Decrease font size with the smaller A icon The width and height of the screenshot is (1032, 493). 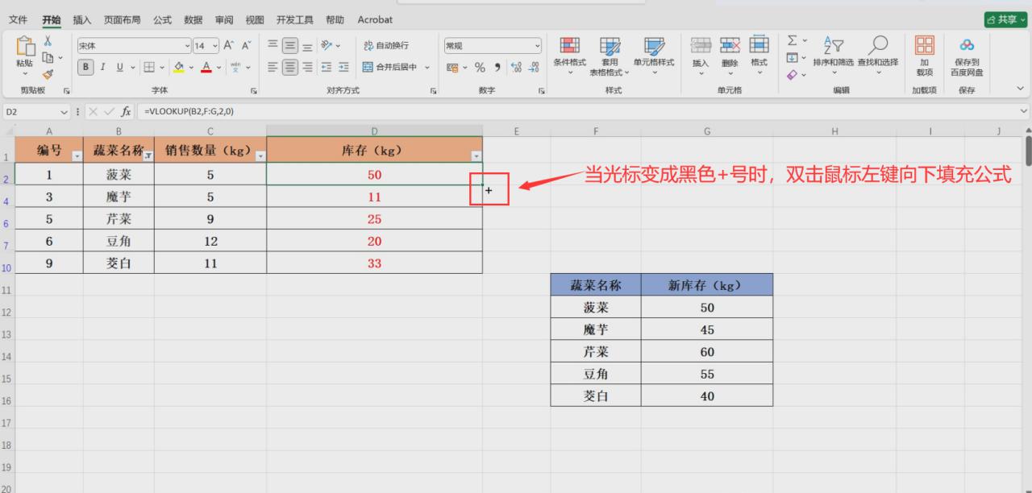247,46
